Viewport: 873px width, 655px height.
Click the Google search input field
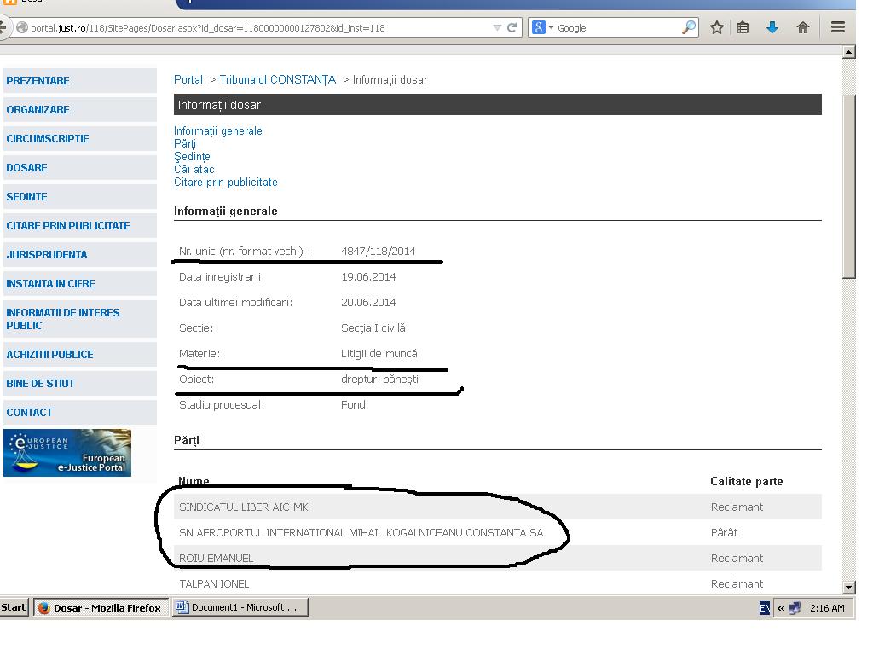coord(618,28)
